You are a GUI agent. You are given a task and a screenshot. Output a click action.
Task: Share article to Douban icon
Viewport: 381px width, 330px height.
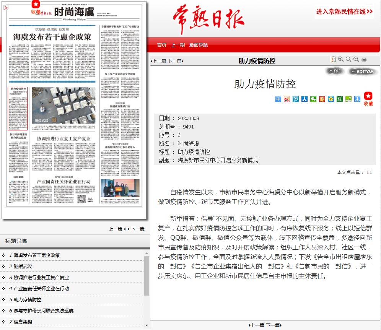(x=339, y=99)
